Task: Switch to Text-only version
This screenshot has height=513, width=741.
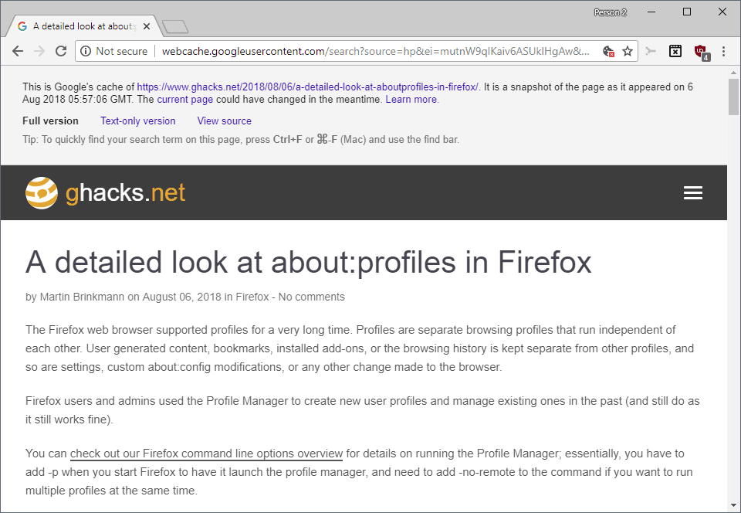Action: [x=137, y=121]
